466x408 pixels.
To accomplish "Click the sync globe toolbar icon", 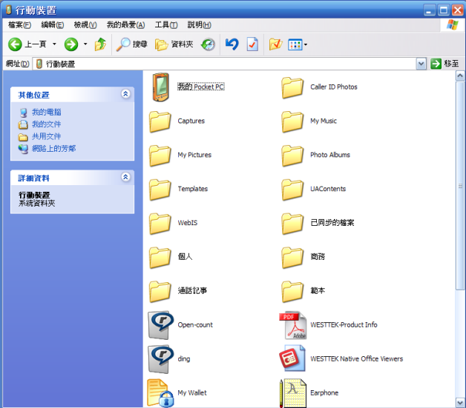I will point(208,44).
